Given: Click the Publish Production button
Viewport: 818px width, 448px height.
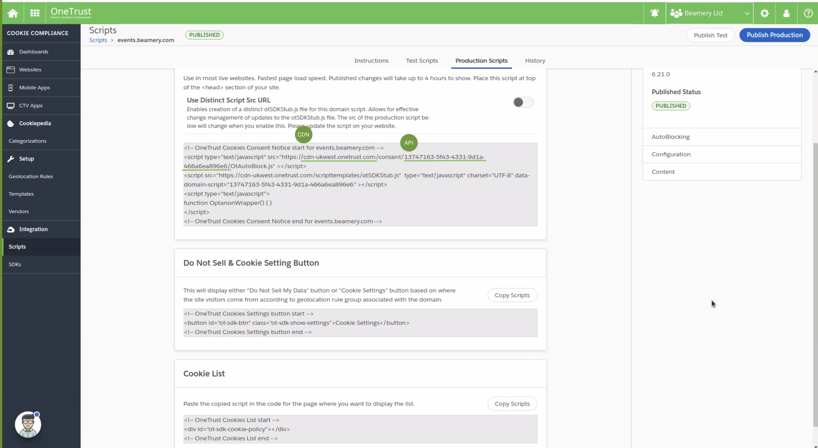Looking at the screenshot, I should tap(774, 35).
